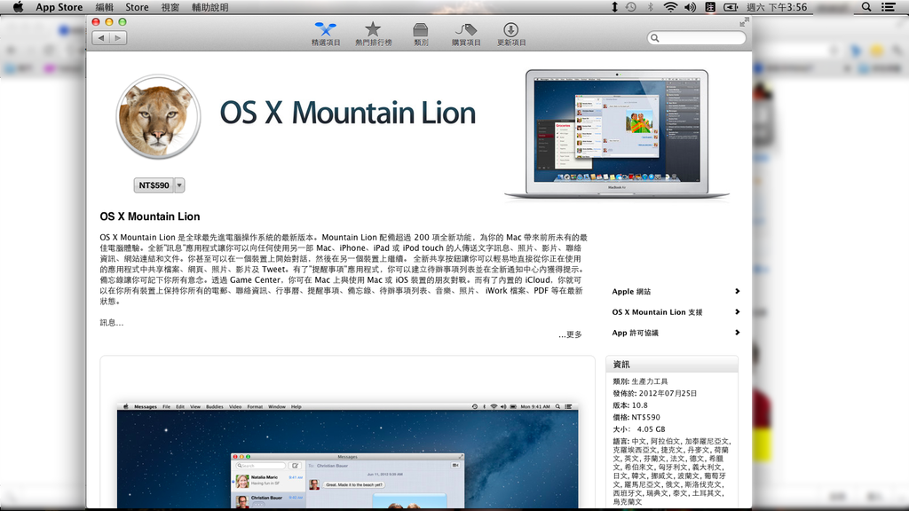Expand the description with ...更多 link

pyautogui.click(x=570, y=334)
